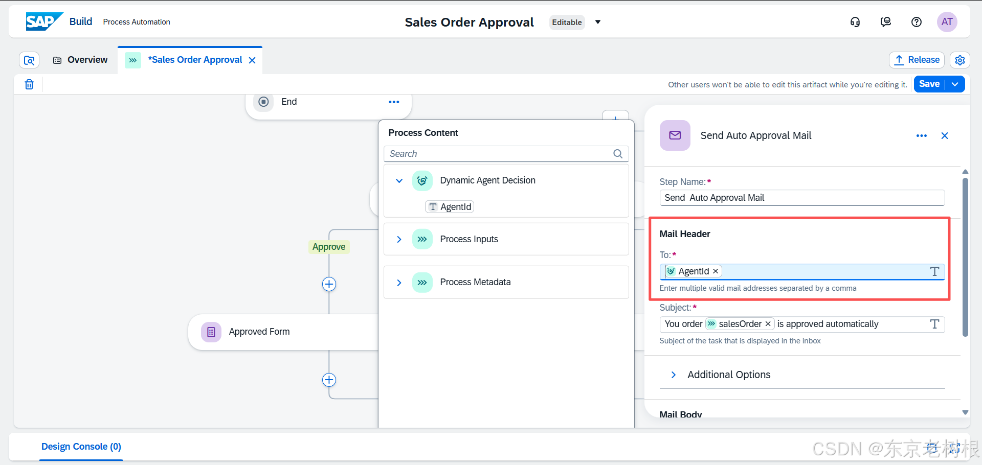Click the Release button
982x465 pixels.
point(917,60)
